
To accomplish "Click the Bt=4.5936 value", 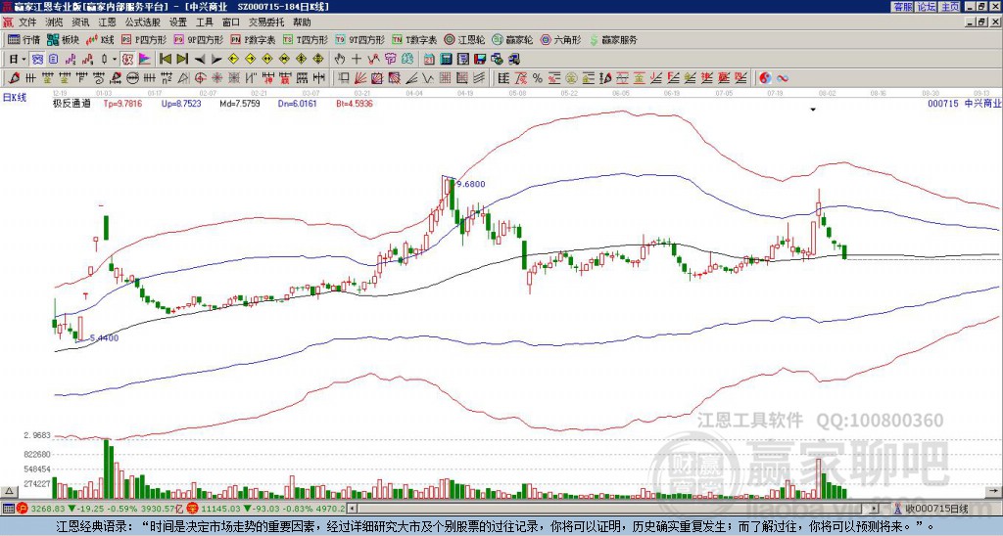I will (354, 103).
